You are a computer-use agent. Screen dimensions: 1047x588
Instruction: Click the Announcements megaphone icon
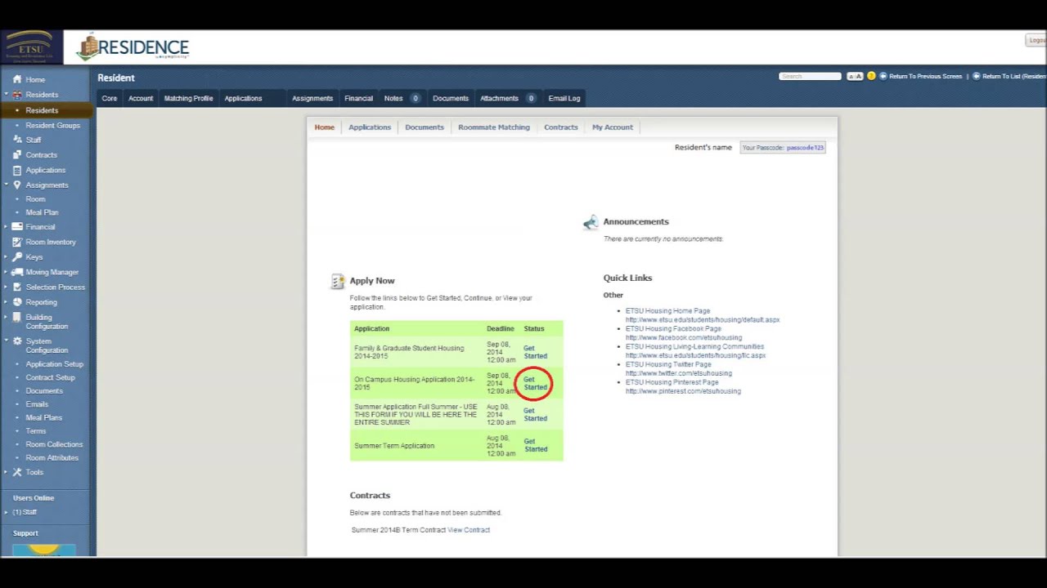[x=591, y=223]
